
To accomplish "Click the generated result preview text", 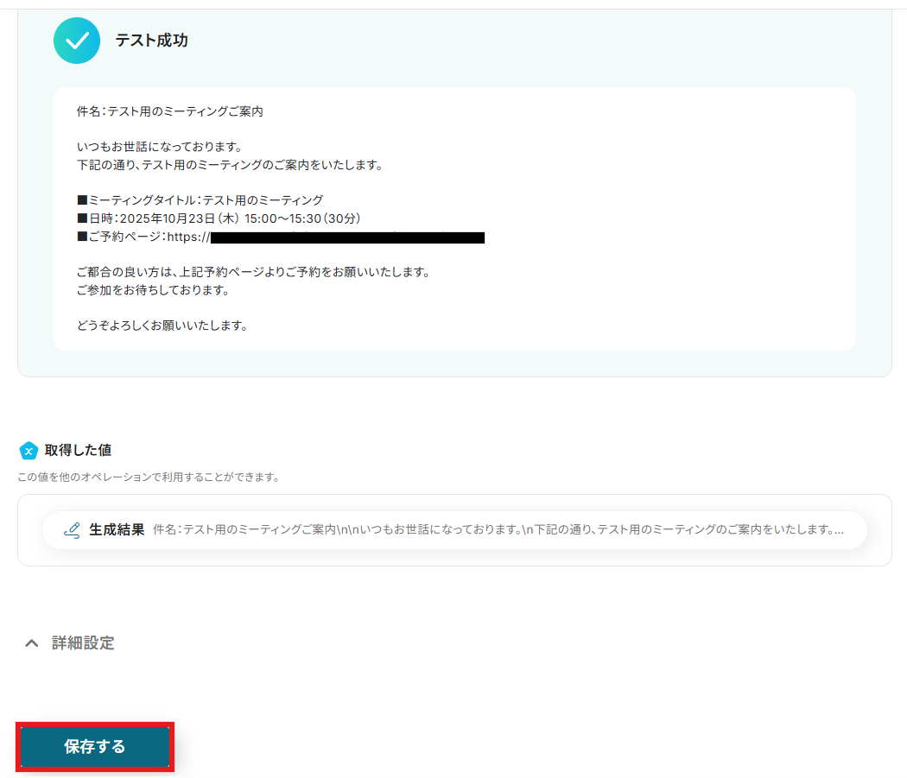I will pos(498,530).
